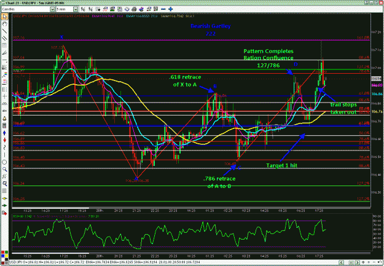Click the export icon with red arrow
Screen dimensions: 384x266
pyautogui.click(x=5, y=213)
